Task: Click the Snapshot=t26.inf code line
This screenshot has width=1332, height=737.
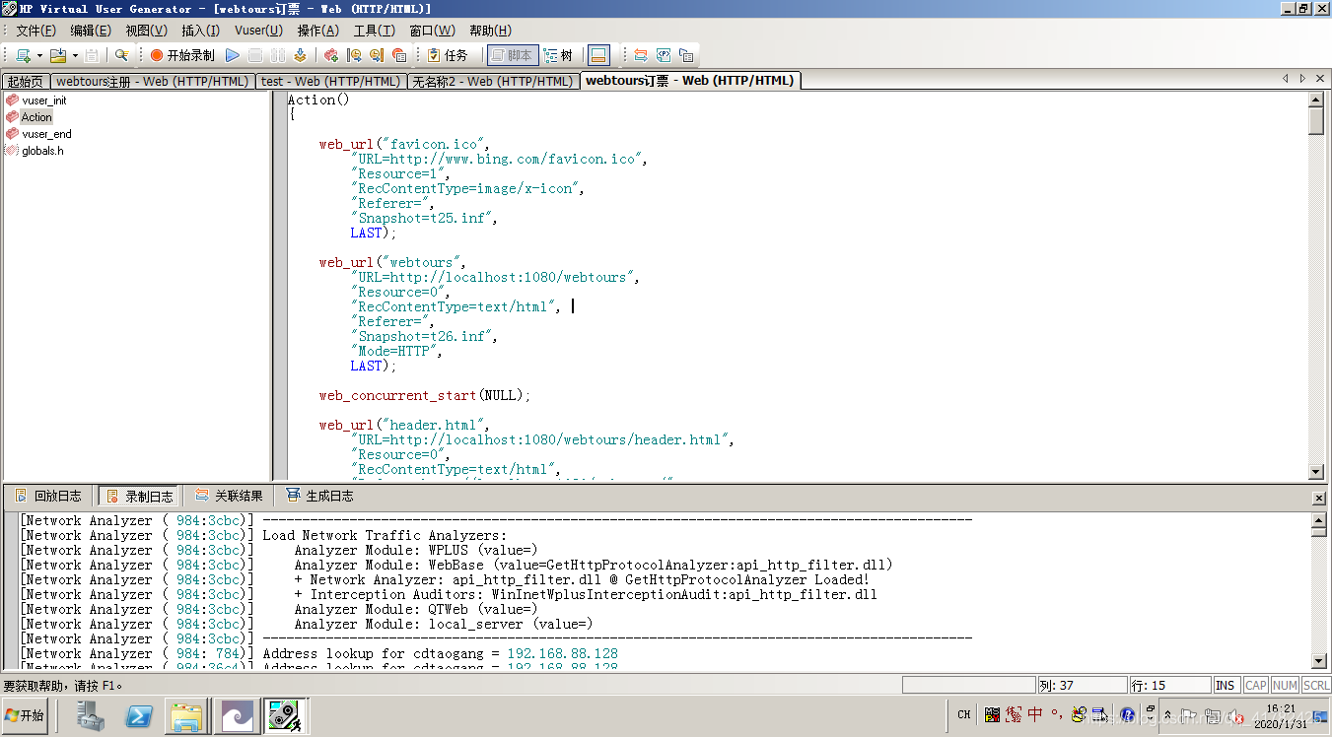Action: (424, 336)
